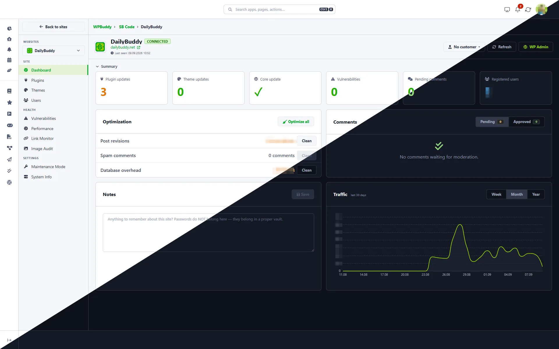Clean Database overhead
The image size is (559, 349).
[307, 170]
